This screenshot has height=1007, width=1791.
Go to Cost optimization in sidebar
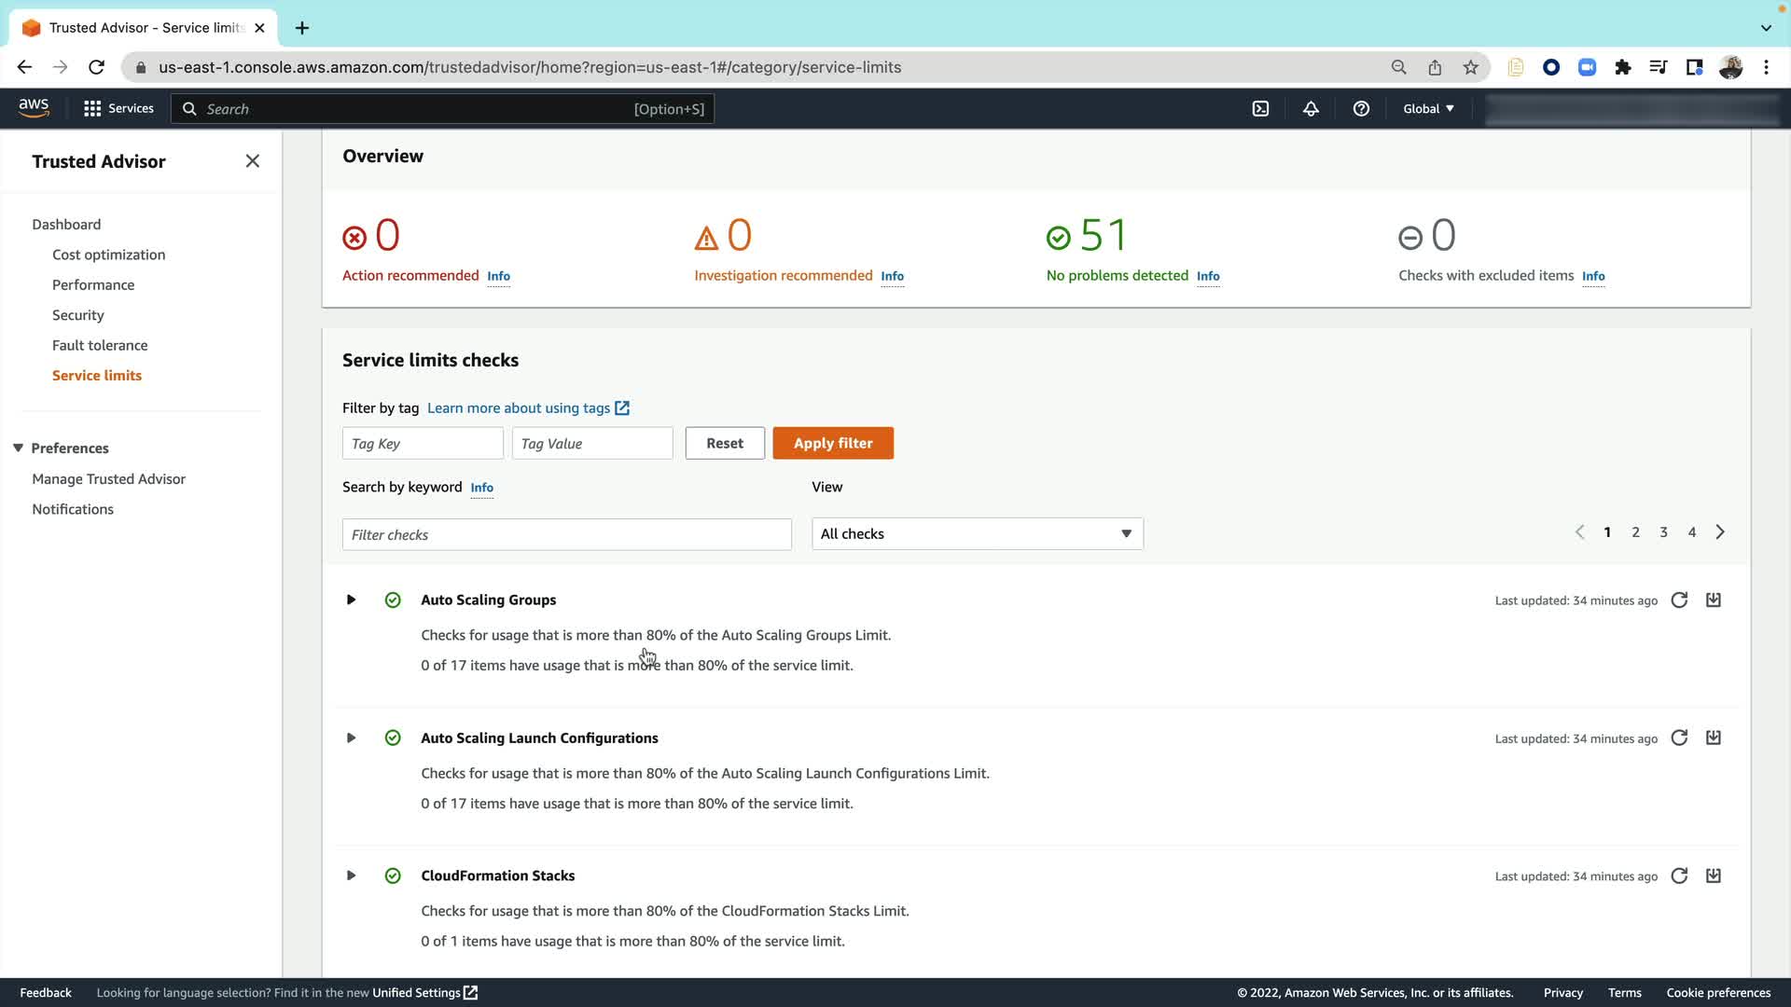tap(108, 255)
